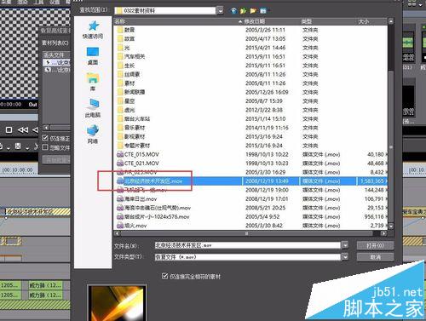Image resolution: width=426 pixels, height=321 pixels.
Task: Select the file CTE_021.MOV
Action: click(x=138, y=163)
